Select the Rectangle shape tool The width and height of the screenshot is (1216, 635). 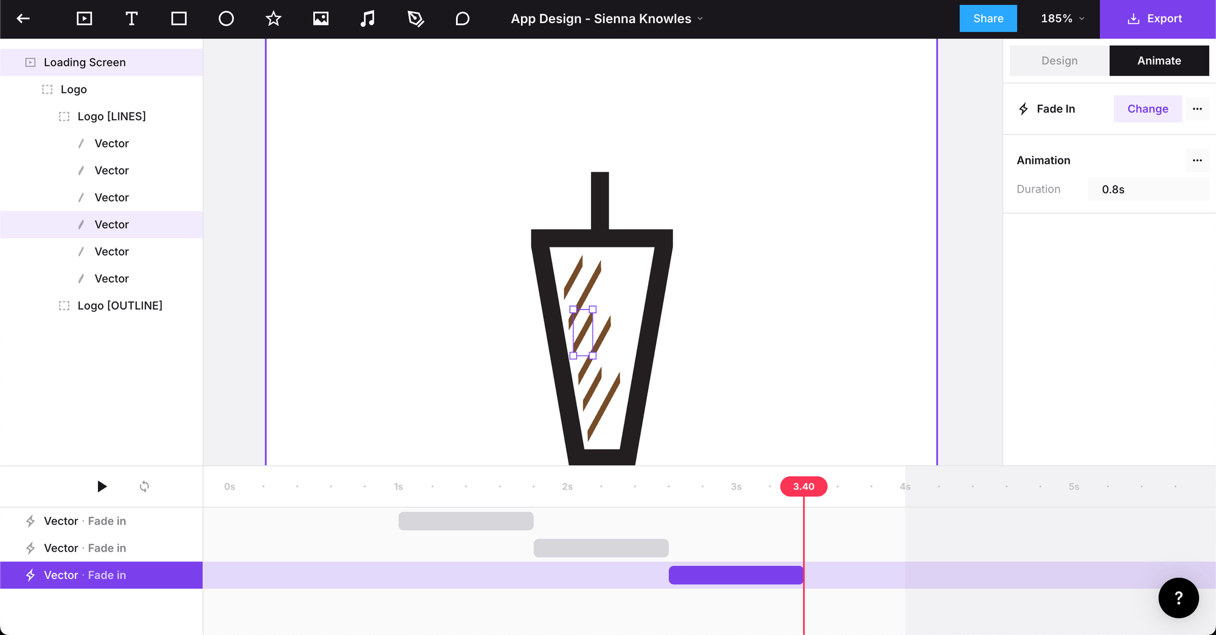tap(179, 19)
